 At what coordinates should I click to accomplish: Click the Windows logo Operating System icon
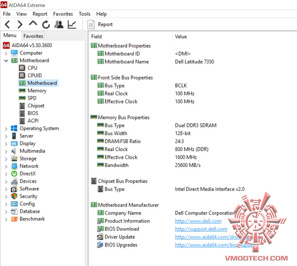pos(14,128)
